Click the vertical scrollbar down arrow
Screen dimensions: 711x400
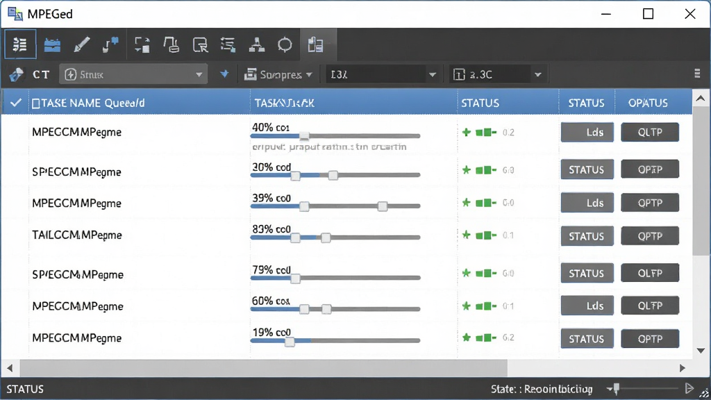point(701,351)
